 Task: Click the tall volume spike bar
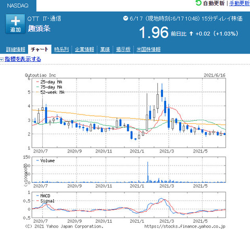tap(148, 172)
